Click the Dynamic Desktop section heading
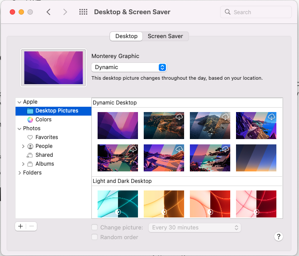This screenshot has height=256, width=299. click(114, 103)
